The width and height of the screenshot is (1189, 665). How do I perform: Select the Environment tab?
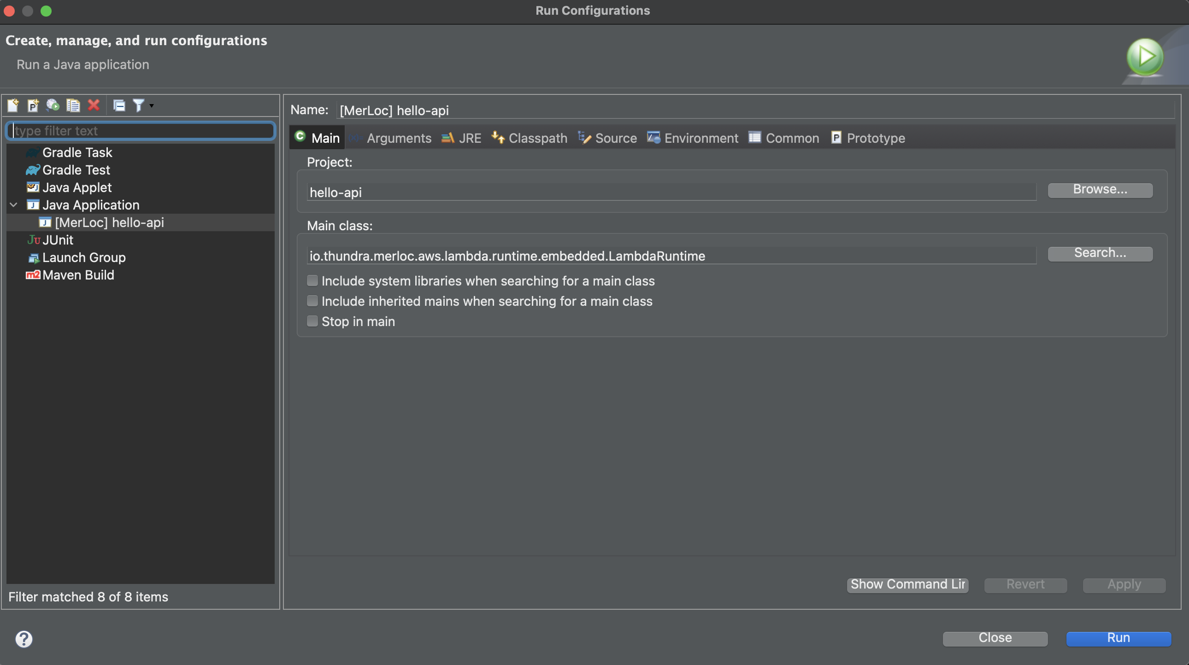[x=700, y=137]
